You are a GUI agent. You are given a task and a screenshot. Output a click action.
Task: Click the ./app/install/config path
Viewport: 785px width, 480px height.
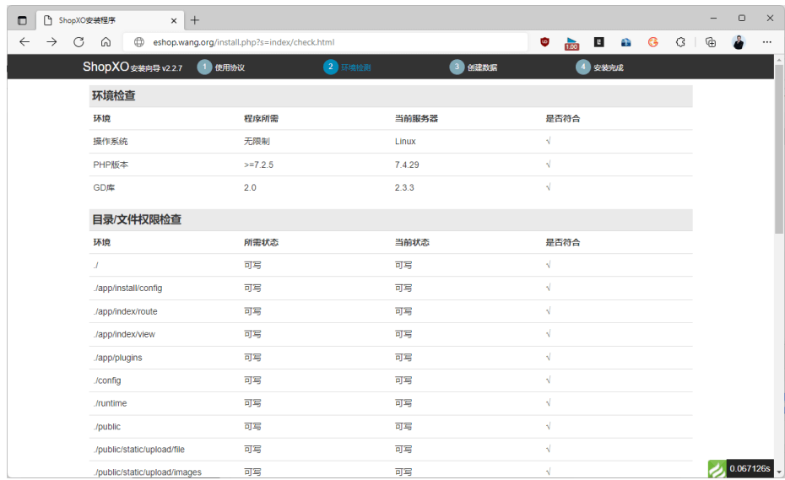tap(127, 289)
